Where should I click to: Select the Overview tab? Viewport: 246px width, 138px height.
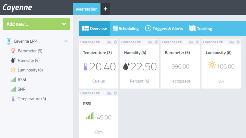pos(94,29)
